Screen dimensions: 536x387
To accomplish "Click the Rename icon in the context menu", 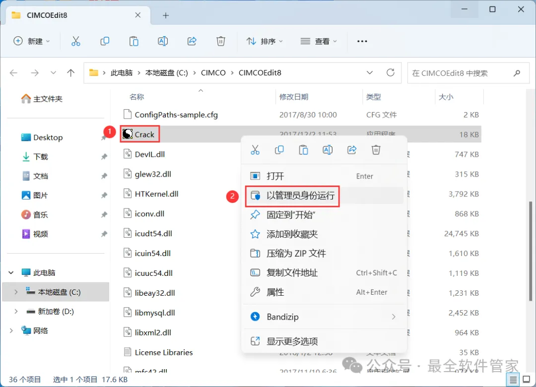I will pos(328,150).
